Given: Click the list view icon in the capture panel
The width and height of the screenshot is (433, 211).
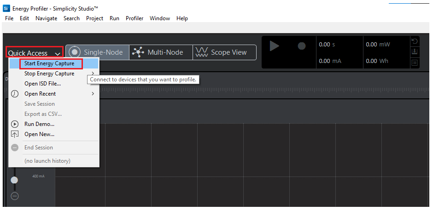Looking at the screenshot, I should tap(415, 62).
